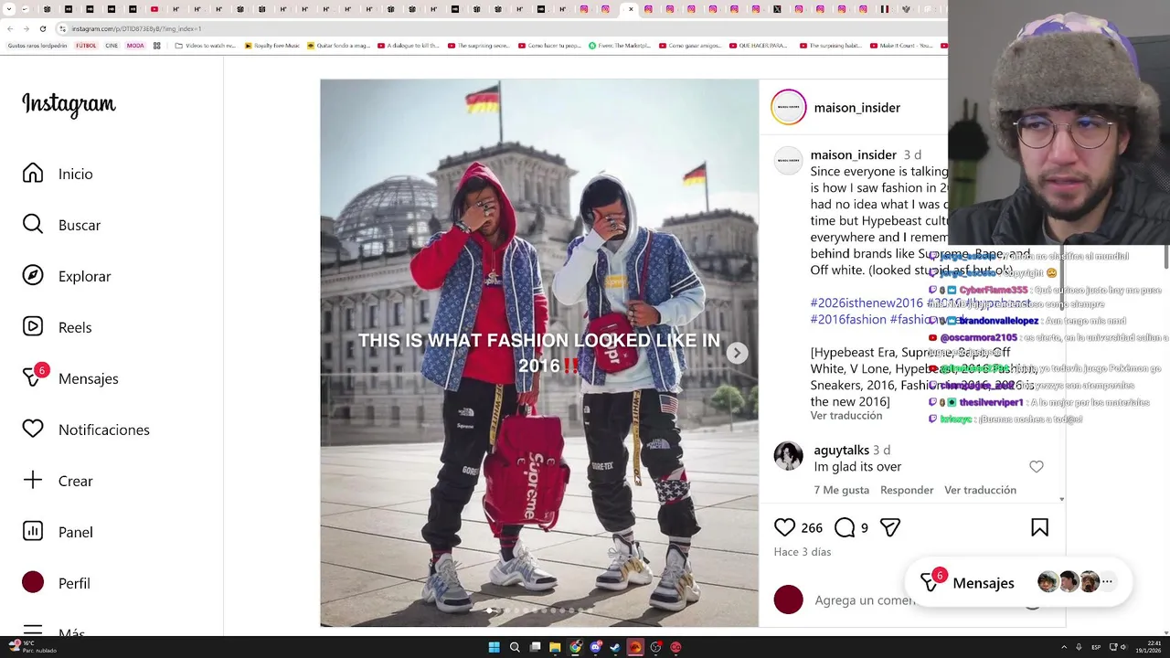Share the post with the share icon
Viewport: 1170px width, 658px height.
[890, 527]
